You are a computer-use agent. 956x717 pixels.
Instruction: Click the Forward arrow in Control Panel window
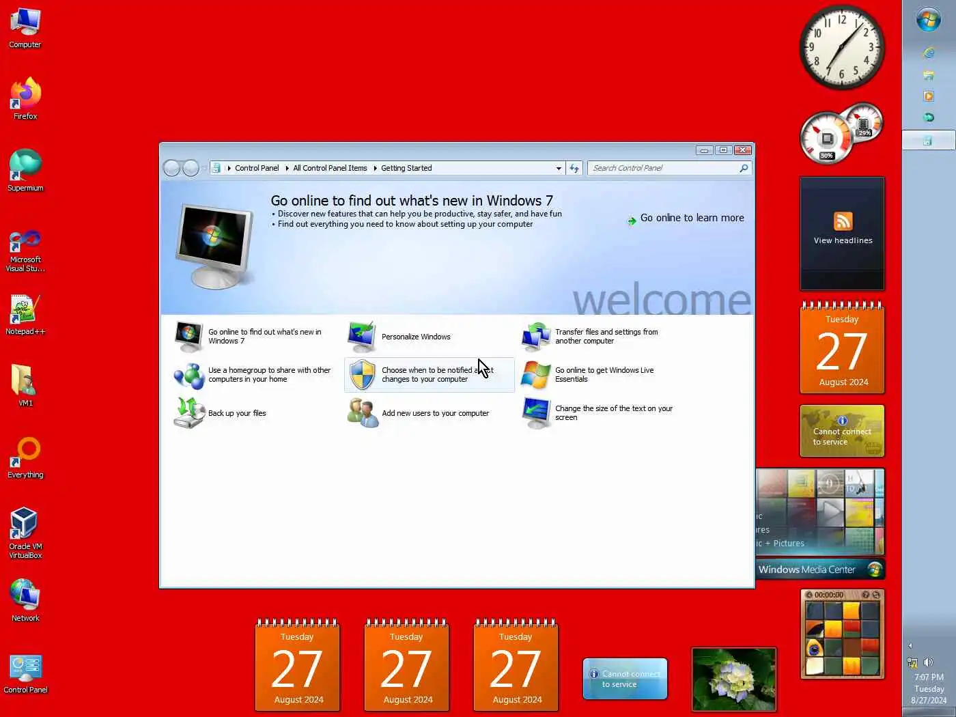pyautogui.click(x=191, y=168)
